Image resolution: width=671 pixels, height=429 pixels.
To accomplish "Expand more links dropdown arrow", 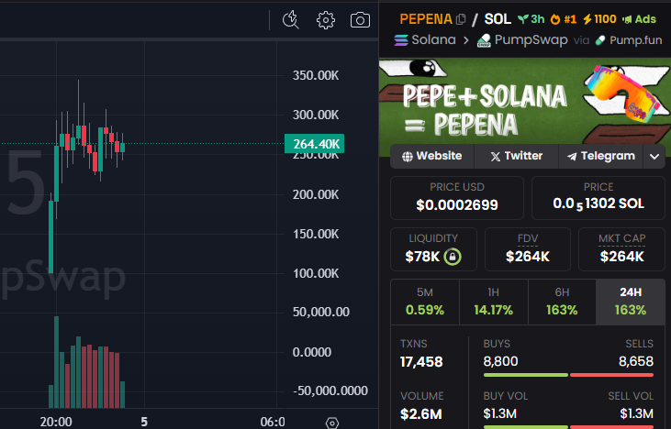I will [x=654, y=157].
